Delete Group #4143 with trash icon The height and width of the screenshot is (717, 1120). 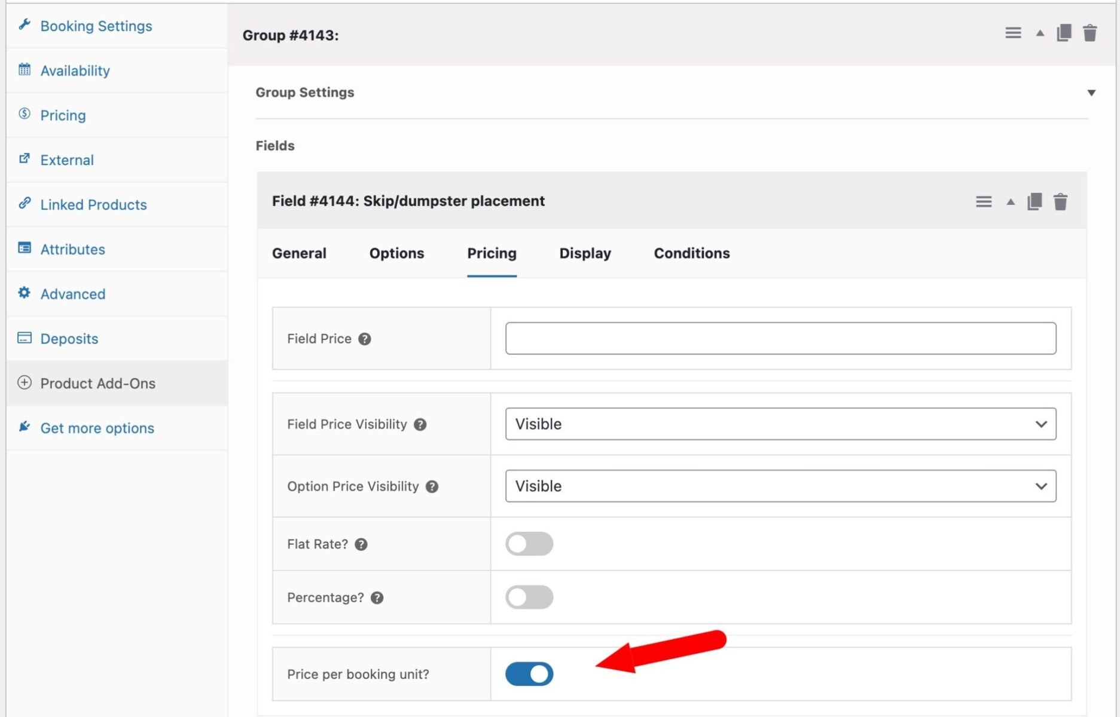point(1090,33)
